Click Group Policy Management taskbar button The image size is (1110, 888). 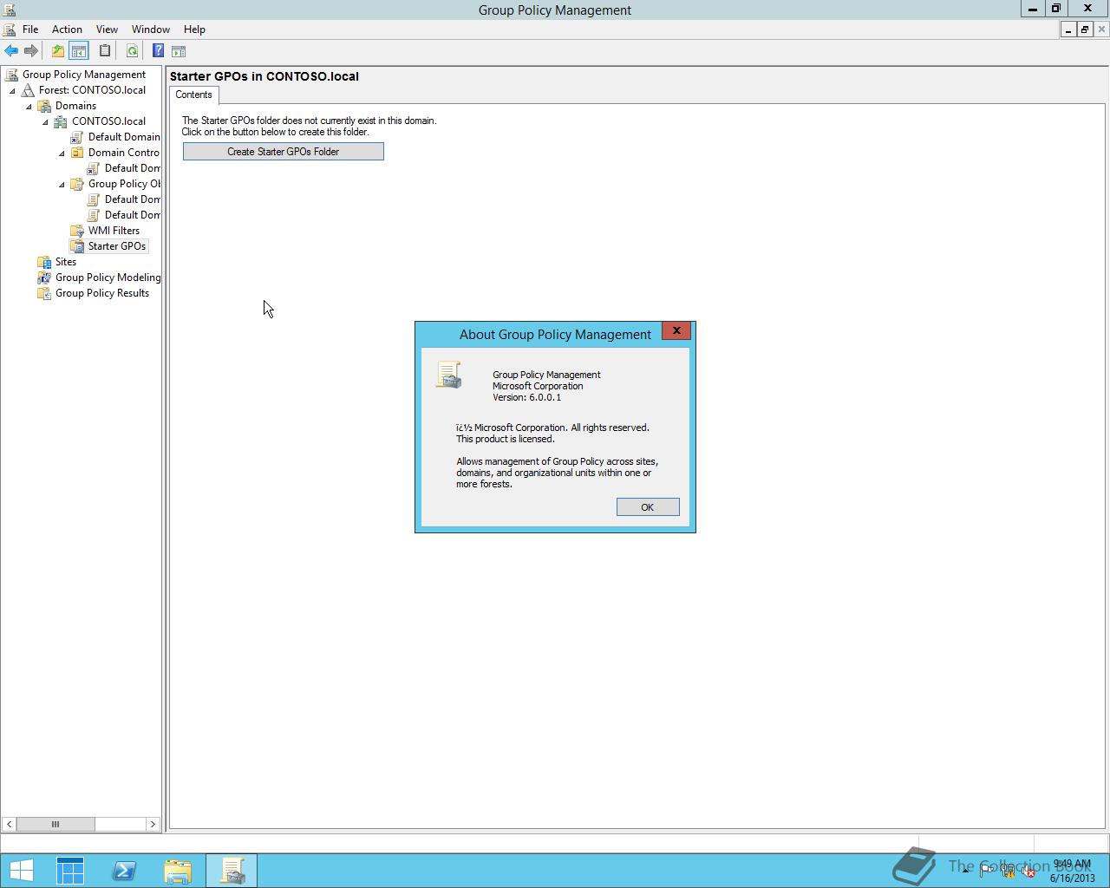pyautogui.click(x=232, y=871)
